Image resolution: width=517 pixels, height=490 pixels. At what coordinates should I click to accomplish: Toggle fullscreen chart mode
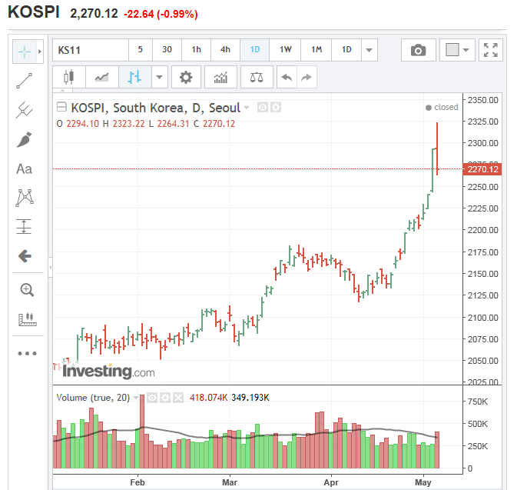click(491, 50)
